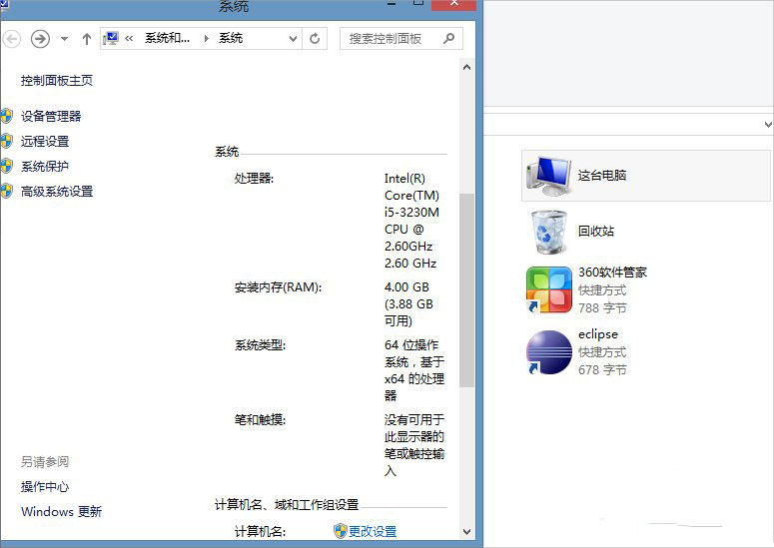Open 控制面板主页 link
The width and height of the screenshot is (774, 548).
(x=57, y=81)
